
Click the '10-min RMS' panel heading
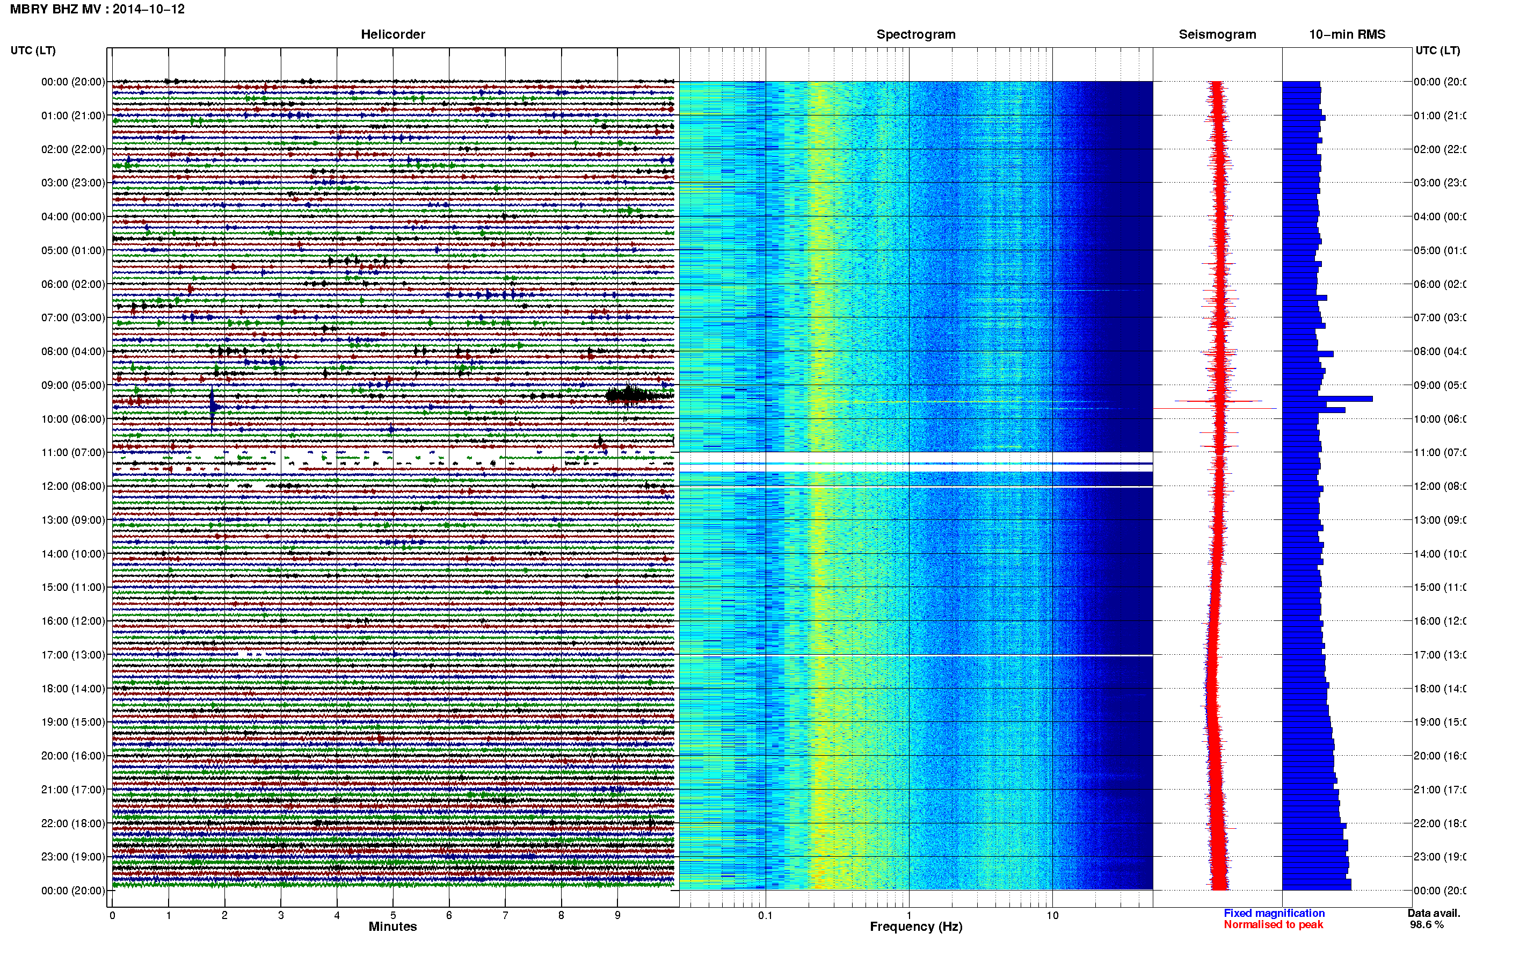1347,35
